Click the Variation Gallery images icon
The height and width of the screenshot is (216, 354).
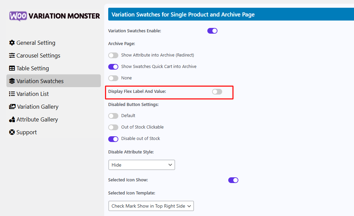coord(12,107)
